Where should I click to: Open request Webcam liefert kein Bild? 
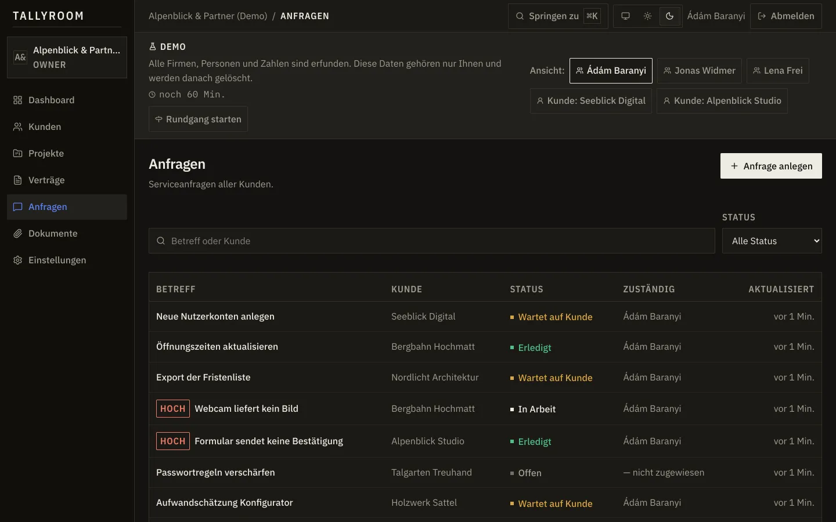point(246,409)
